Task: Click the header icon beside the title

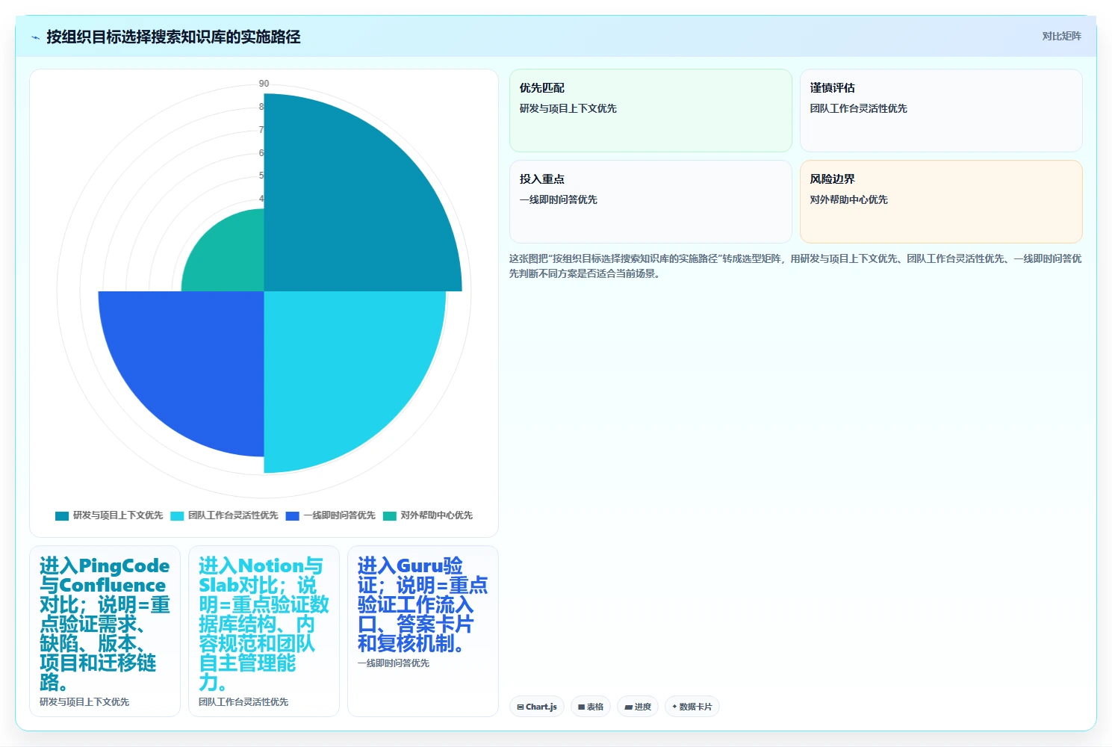Action: [x=35, y=37]
